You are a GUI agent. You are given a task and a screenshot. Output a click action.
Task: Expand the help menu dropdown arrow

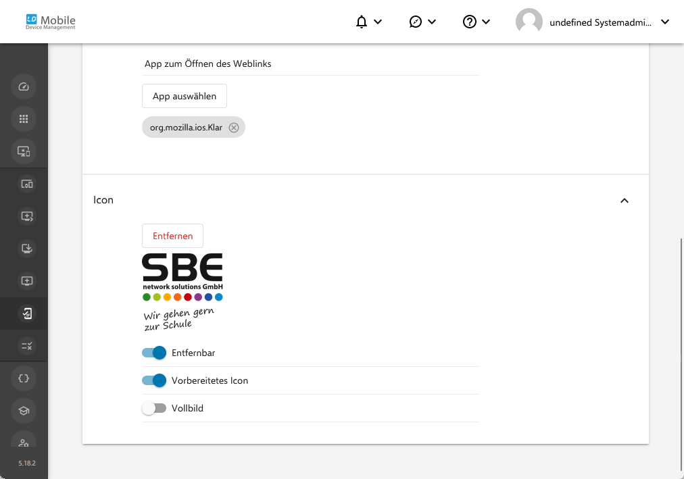click(486, 22)
